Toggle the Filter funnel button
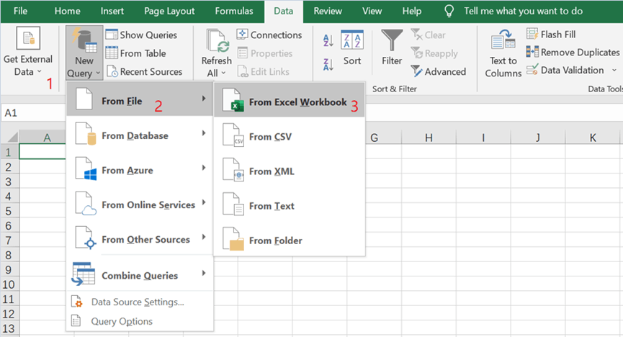The image size is (623, 337). (x=392, y=48)
